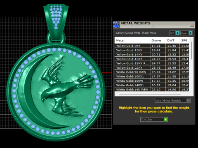The image size is (198, 148).
Task: Click the 13.04 DWT value
Action: click(x=172, y=86)
